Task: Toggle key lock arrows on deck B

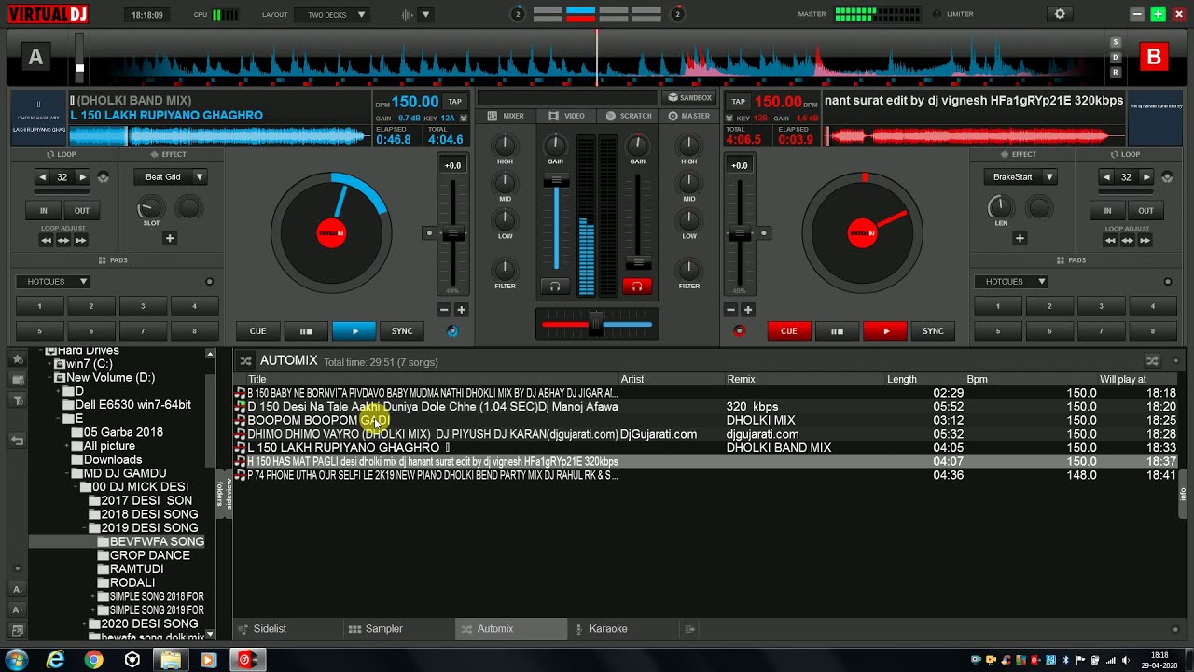Action: [x=729, y=119]
